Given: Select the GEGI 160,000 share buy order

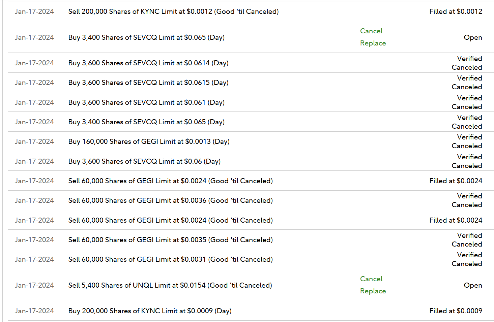Looking at the screenshot, I should point(149,141).
